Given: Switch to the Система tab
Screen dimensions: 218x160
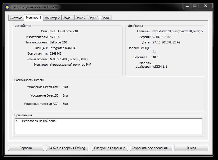Looking at the screenshot, I should coord(16,18).
